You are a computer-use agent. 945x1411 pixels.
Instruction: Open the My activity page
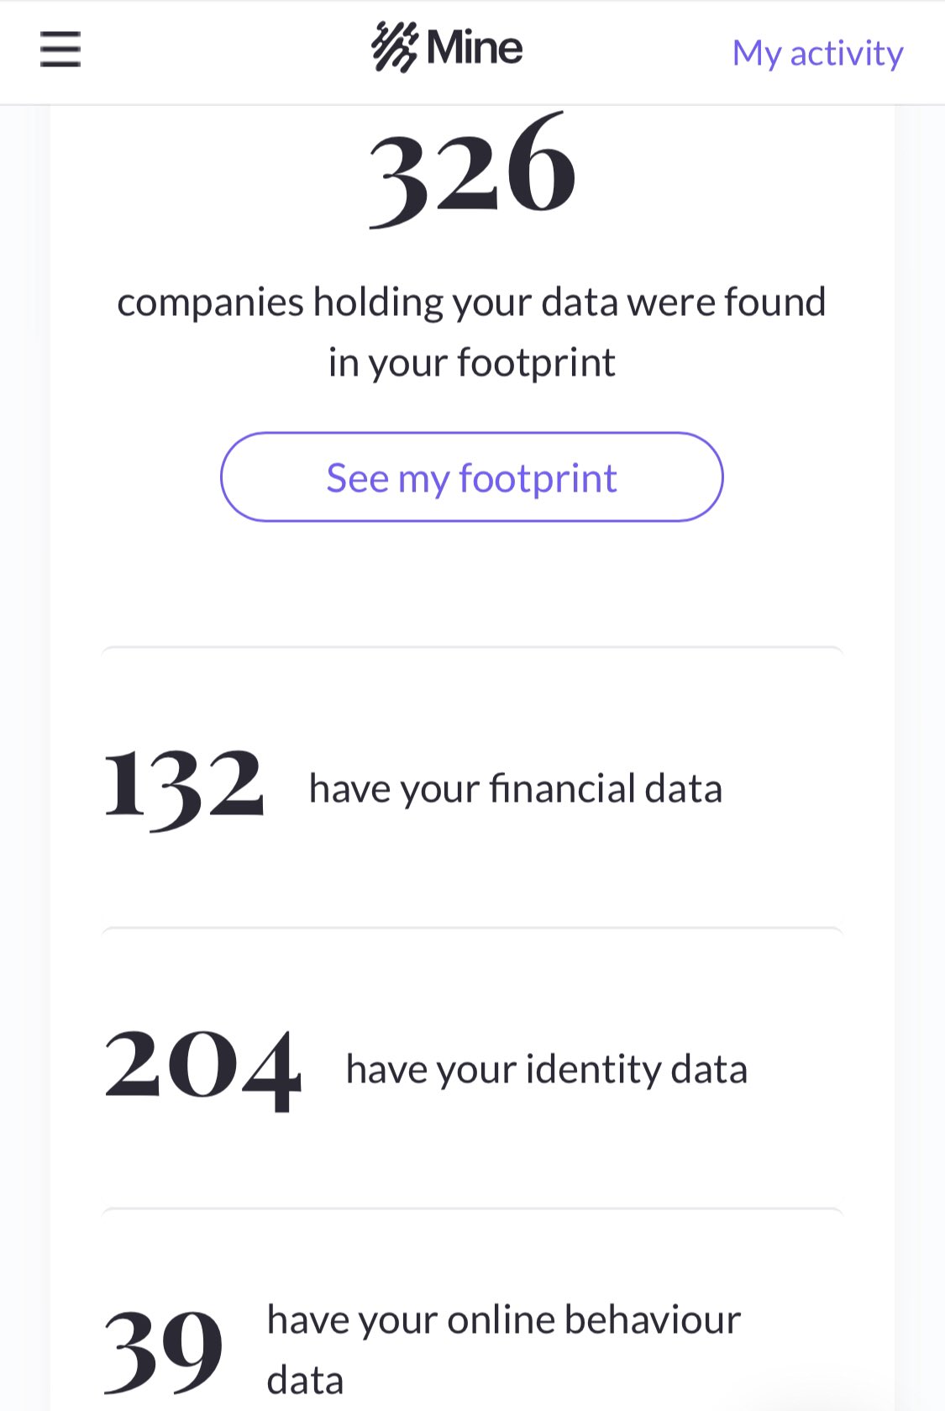[x=817, y=53]
